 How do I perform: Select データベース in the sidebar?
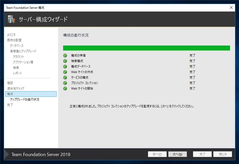pos(17,46)
